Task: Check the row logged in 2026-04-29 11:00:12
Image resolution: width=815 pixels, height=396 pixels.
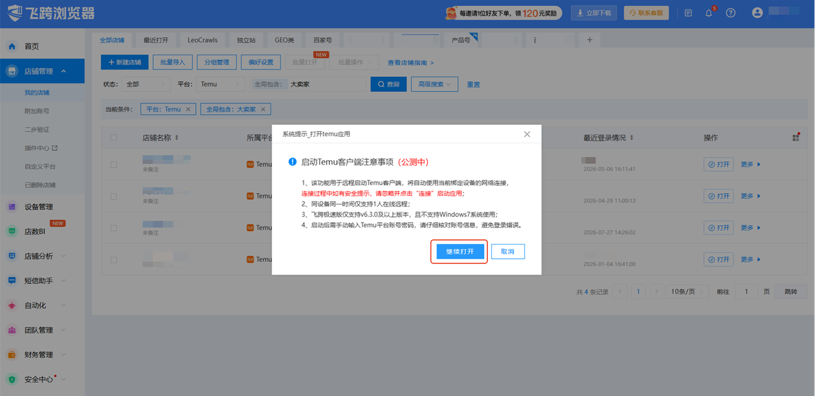Action: [x=114, y=196]
